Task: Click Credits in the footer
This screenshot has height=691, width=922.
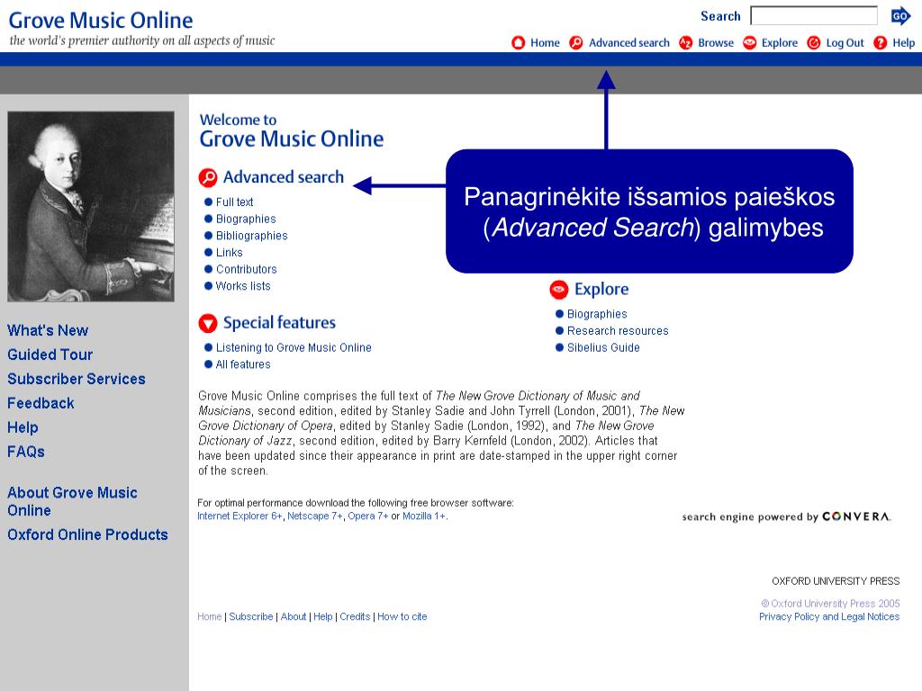Action: point(355,616)
